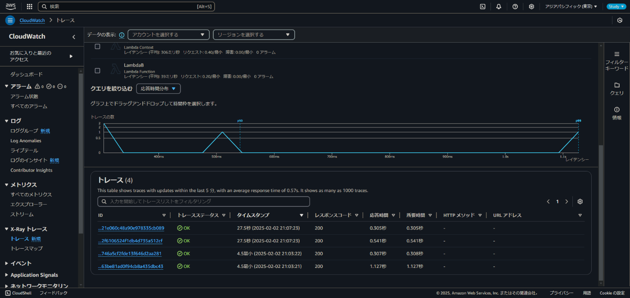630x298 pixels.
Task: Click the alarm-state warning triangle icon
Action: click(x=37, y=86)
